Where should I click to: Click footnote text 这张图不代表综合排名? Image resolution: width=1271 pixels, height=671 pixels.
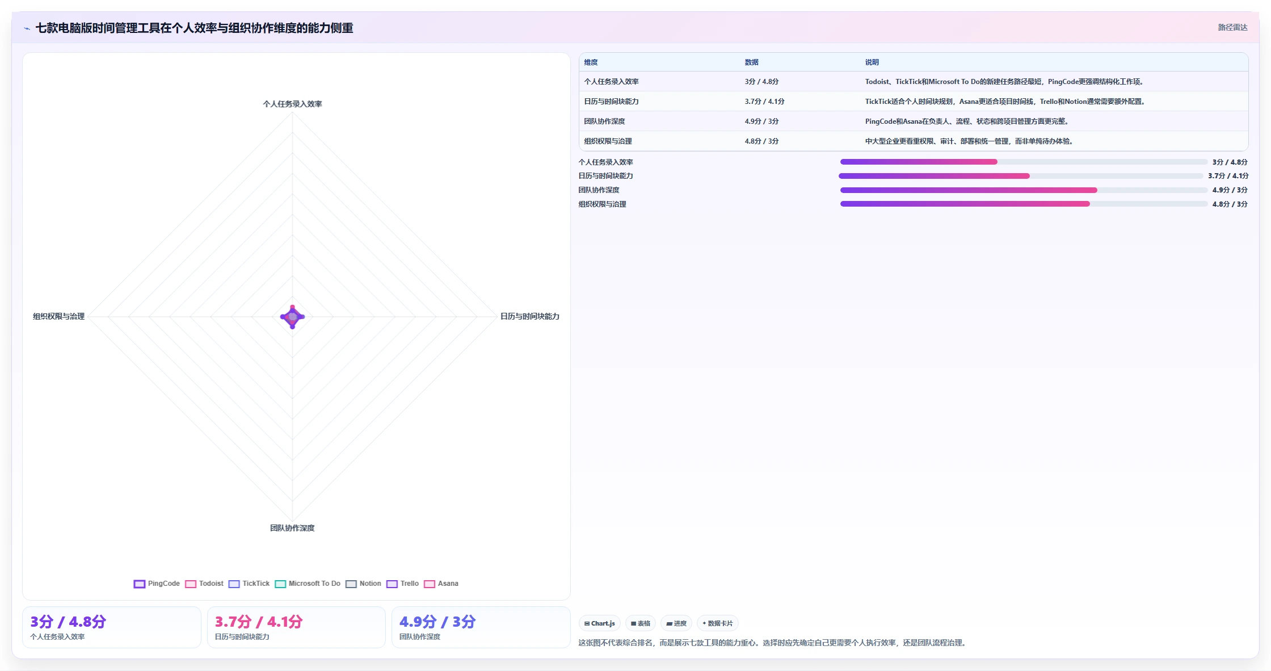click(x=773, y=643)
